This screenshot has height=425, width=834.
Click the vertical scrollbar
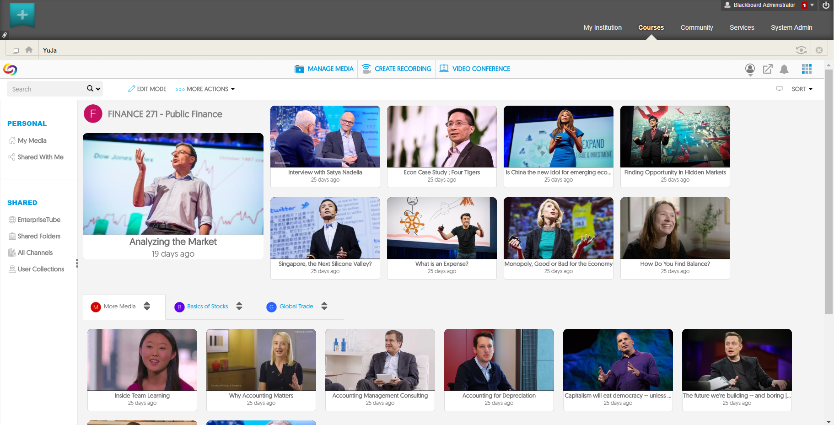(x=829, y=192)
